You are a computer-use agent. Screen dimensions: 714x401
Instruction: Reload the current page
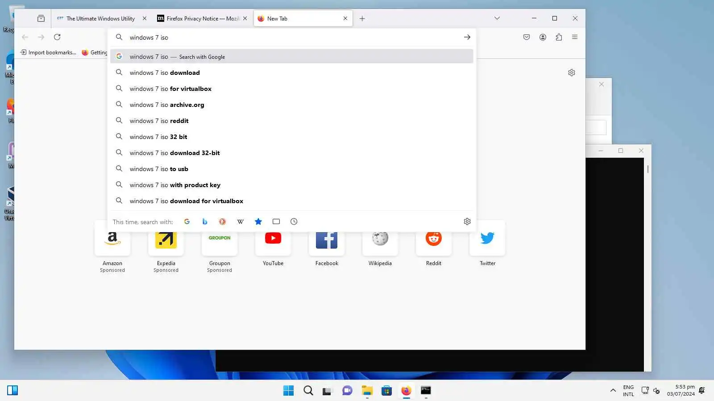point(57,37)
